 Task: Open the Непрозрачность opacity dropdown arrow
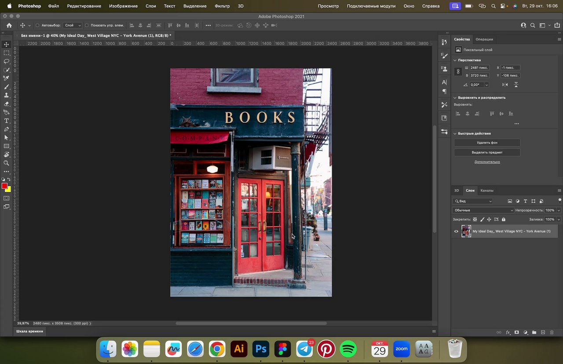point(559,210)
